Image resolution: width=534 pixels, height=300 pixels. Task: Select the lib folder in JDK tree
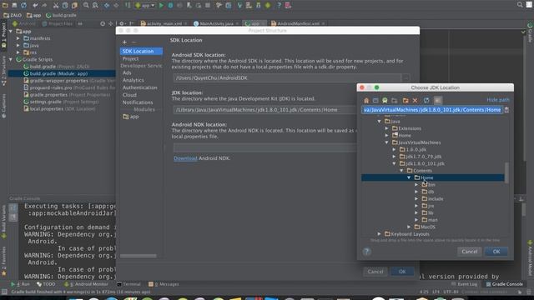(x=428, y=213)
